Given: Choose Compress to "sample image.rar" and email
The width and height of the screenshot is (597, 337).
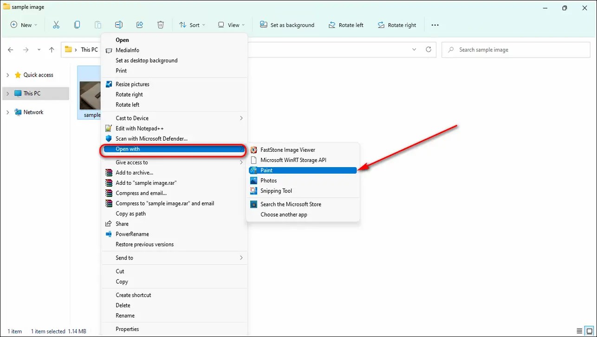Looking at the screenshot, I should (174, 203).
